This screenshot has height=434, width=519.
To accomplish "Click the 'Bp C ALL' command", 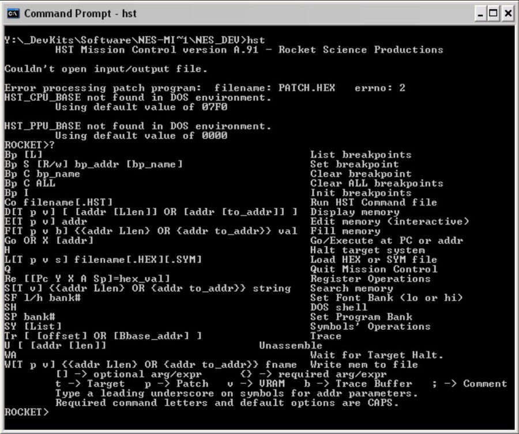I will pyautogui.click(x=30, y=183).
